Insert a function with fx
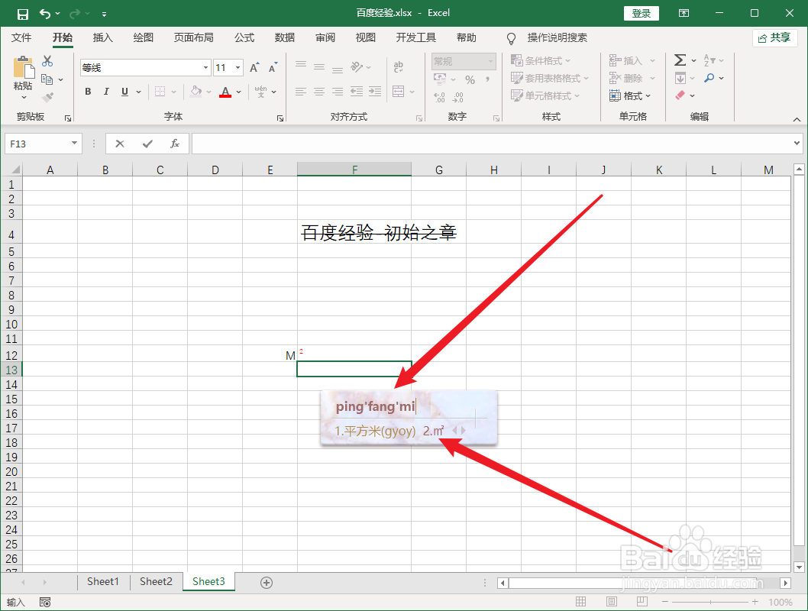808x611 pixels. point(175,144)
